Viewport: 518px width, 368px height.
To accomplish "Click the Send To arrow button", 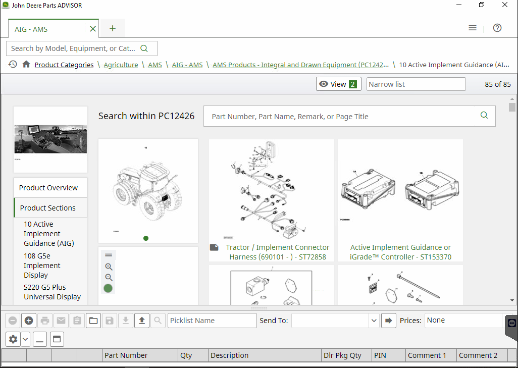I will pos(388,321).
